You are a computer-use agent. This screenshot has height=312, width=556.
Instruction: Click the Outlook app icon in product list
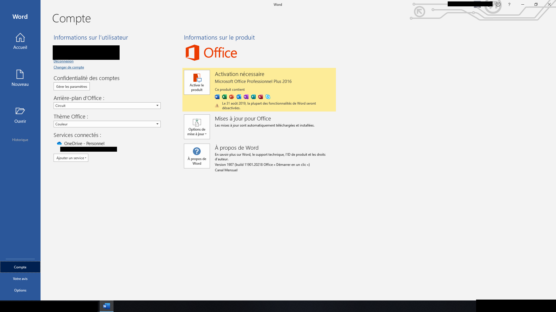pos(239,97)
